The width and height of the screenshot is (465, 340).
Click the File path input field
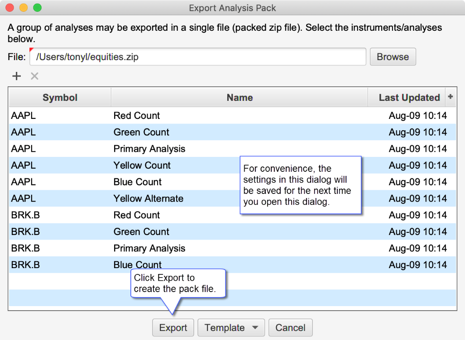[198, 57]
